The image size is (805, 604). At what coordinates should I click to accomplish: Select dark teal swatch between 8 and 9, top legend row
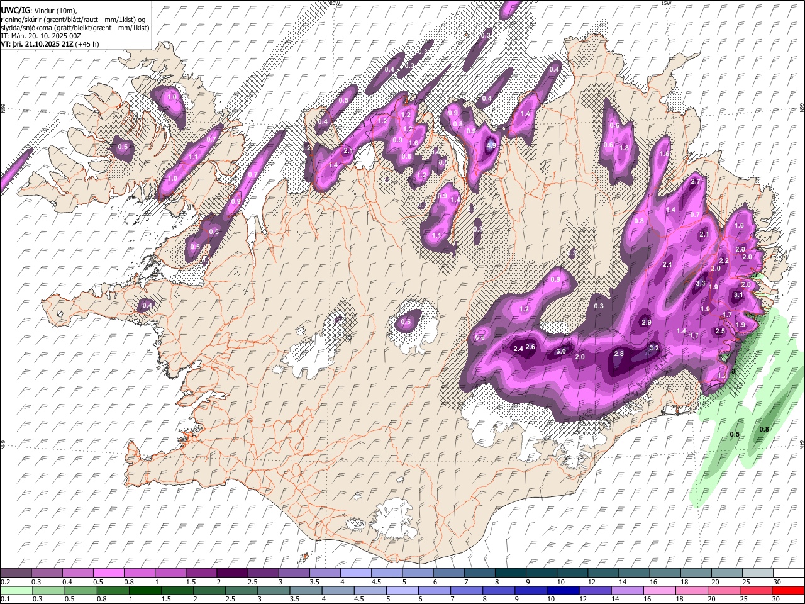[x=510, y=573]
